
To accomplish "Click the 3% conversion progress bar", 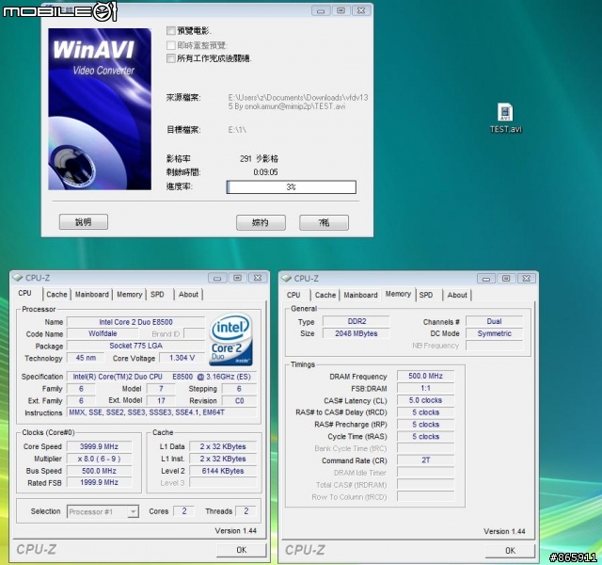I will [x=291, y=187].
